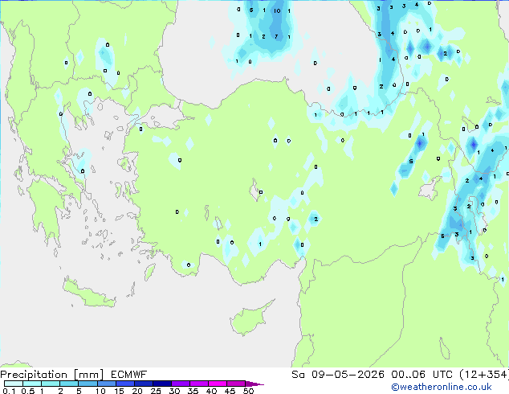Pick legend swatch between 25 and 30
Viewport: 509px width, 394px height.
[162, 384]
